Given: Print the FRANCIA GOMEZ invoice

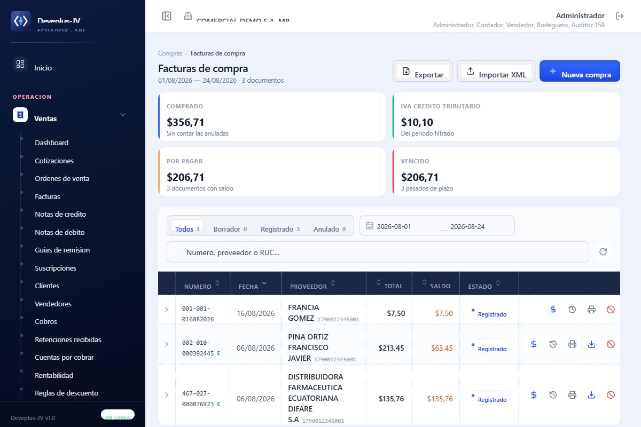Looking at the screenshot, I should point(591,310).
